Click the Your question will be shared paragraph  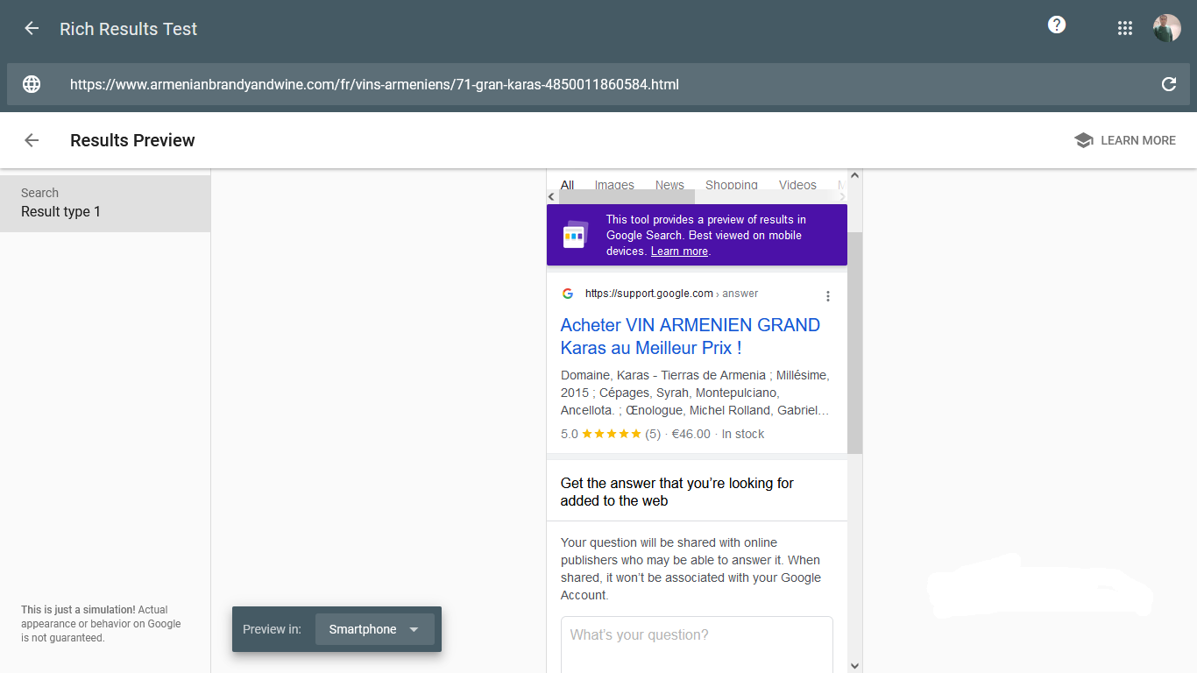click(691, 569)
